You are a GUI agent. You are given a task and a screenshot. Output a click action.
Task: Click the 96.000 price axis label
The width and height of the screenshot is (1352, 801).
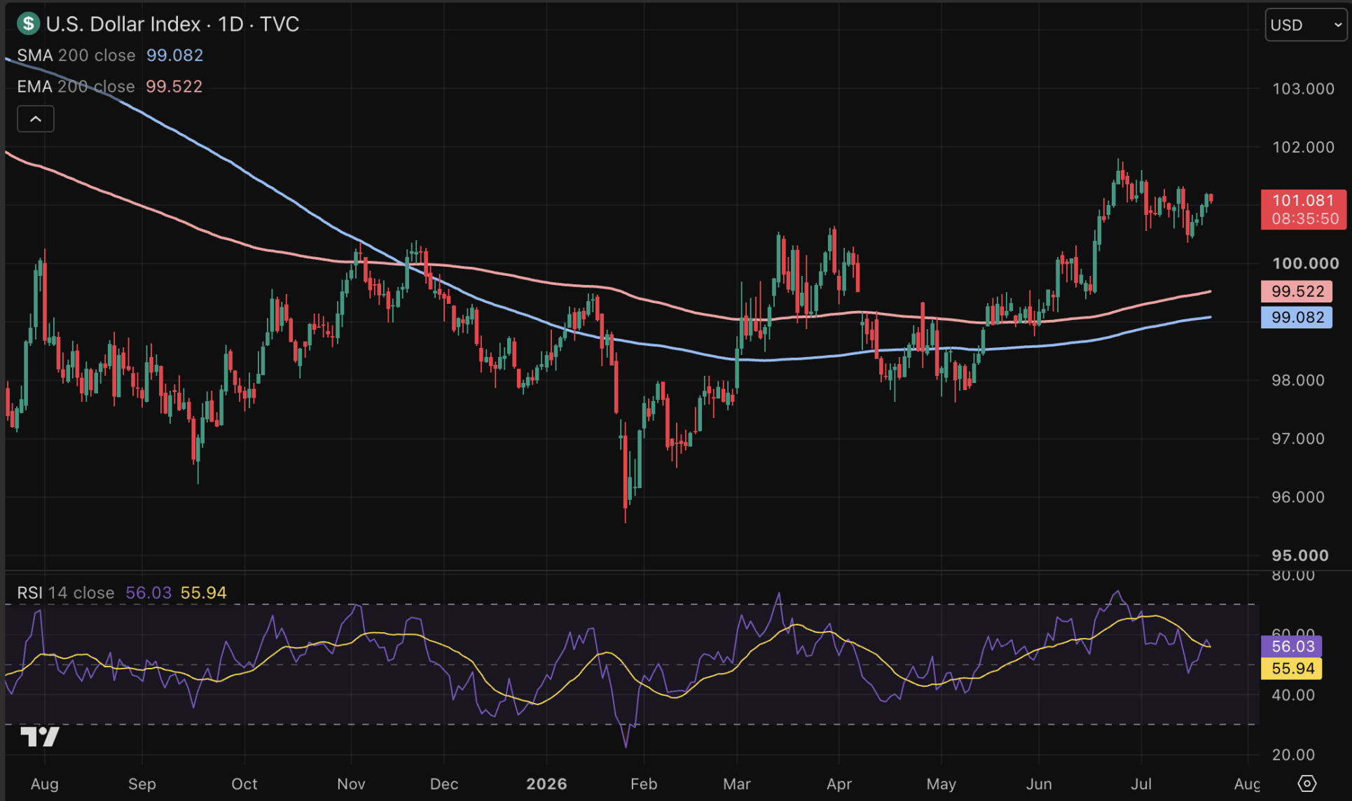[1298, 497]
